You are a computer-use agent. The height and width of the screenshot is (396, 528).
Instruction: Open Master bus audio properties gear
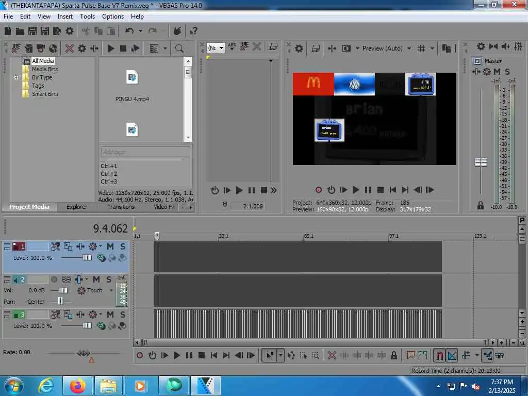click(x=481, y=46)
